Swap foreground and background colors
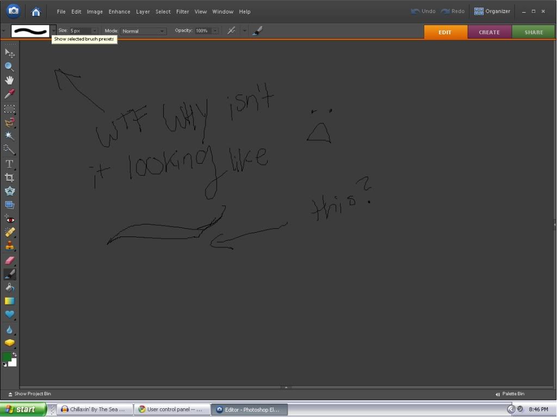Viewport: 557px width, 417px height. (15, 354)
